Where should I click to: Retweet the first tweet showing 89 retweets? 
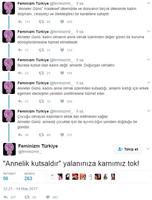coord(41,22)
